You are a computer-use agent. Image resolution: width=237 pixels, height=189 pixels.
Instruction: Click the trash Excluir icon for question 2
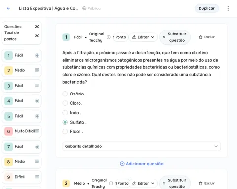point(201,183)
